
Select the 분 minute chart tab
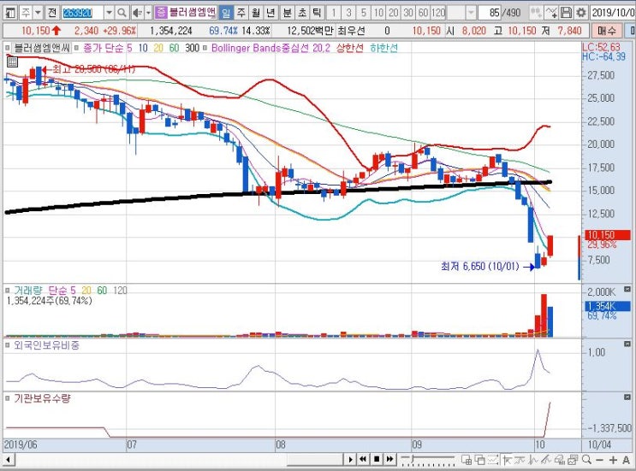[287, 13]
